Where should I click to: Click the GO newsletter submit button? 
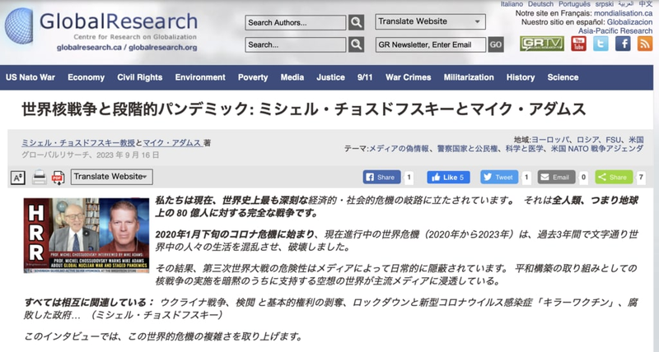click(x=496, y=44)
